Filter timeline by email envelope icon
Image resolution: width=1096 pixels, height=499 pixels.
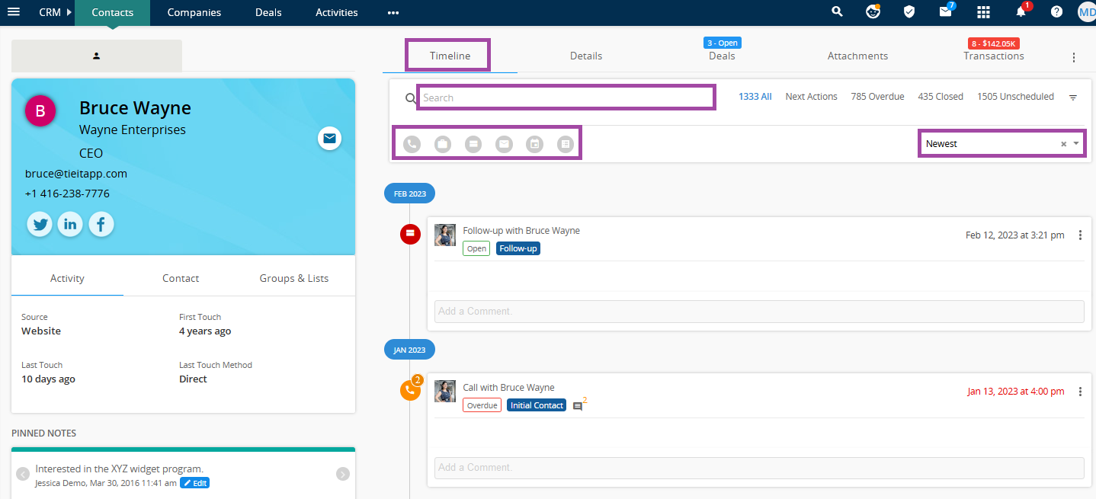tap(504, 144)
